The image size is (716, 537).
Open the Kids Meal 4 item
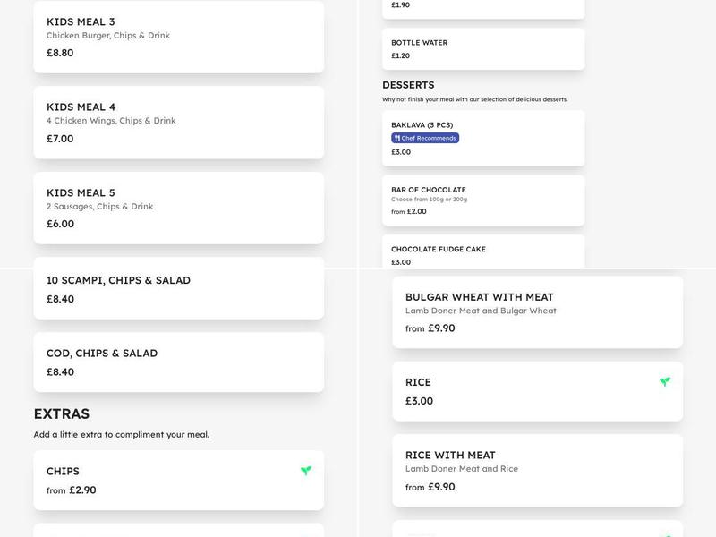178,122
